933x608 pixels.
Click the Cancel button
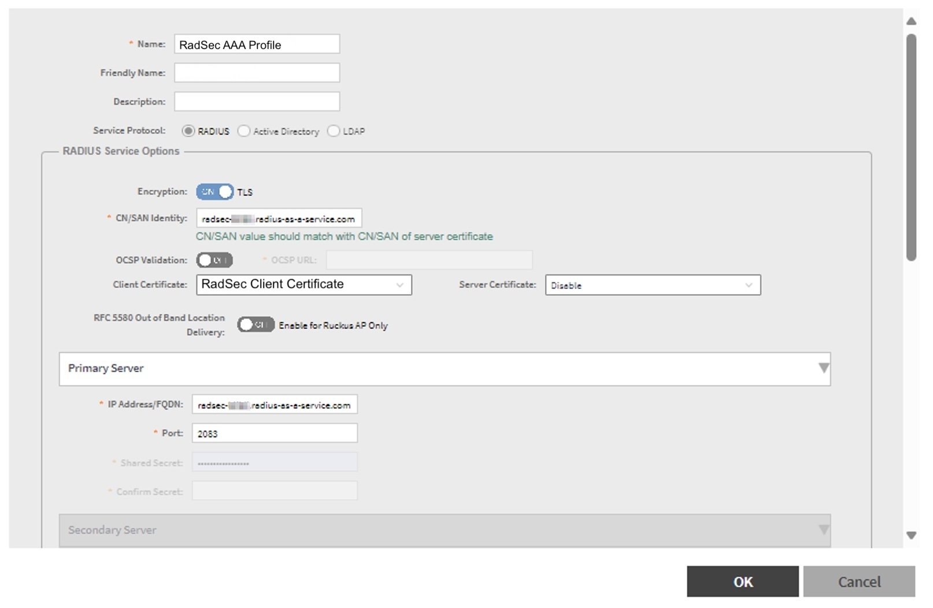[858, 582]
